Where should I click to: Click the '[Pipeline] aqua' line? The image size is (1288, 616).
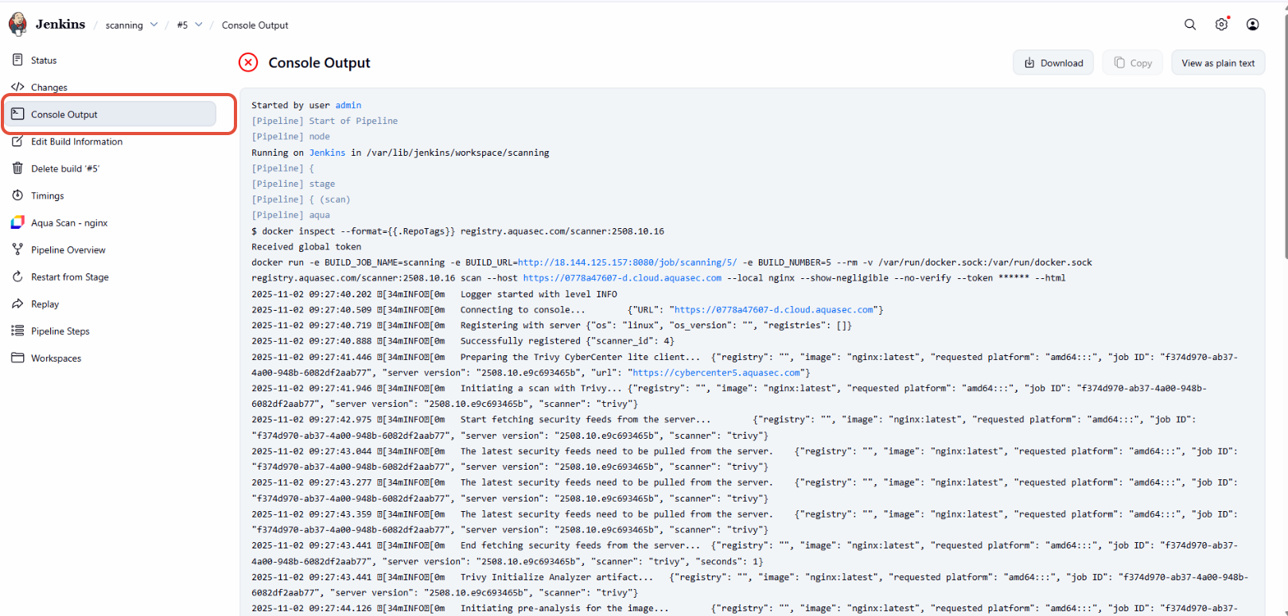(290, 215)
